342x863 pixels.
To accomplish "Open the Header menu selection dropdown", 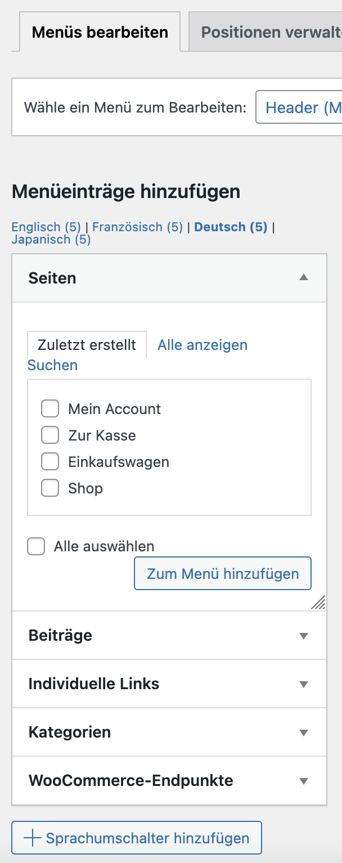I will [x=299, y=107].
